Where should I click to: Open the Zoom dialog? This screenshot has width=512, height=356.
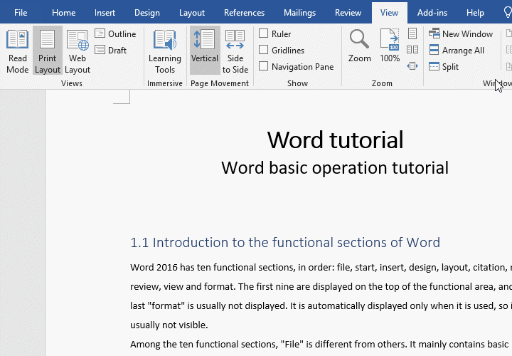pos(360,46)
